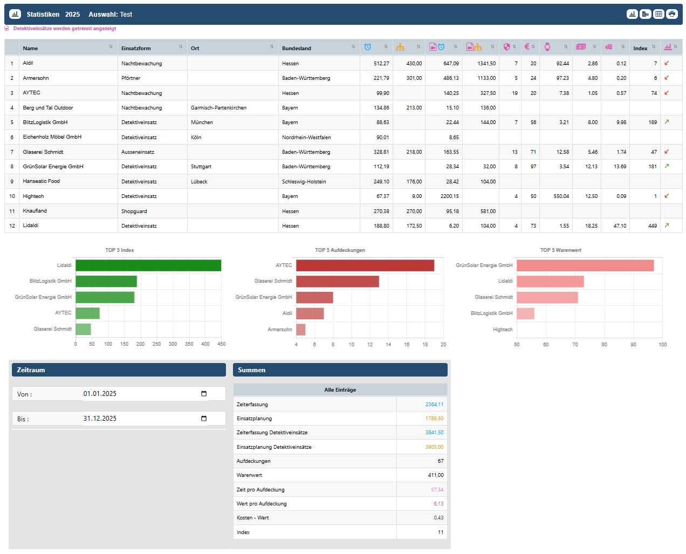Click the bar chart icon at top right
This screenshot has width=686, height=554.
(632, 14)
